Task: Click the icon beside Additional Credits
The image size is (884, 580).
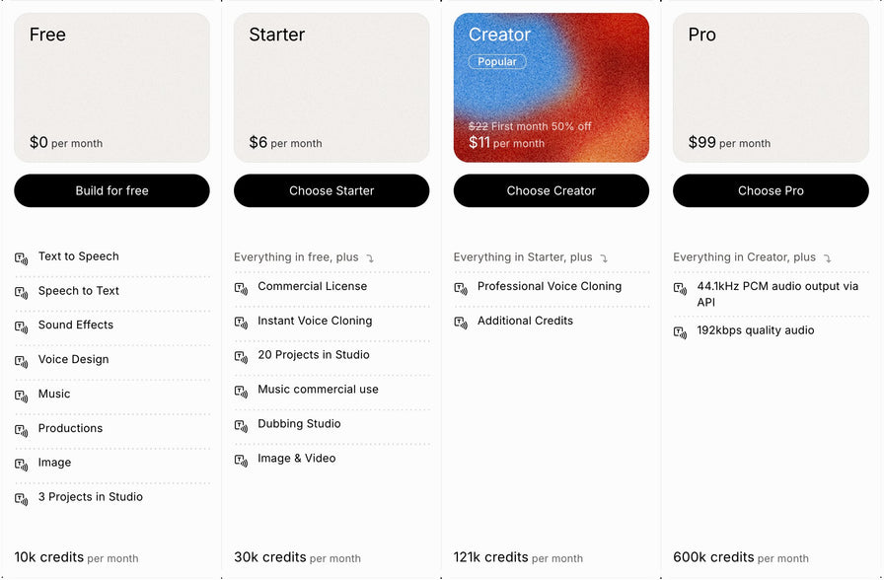Action: 461,323
